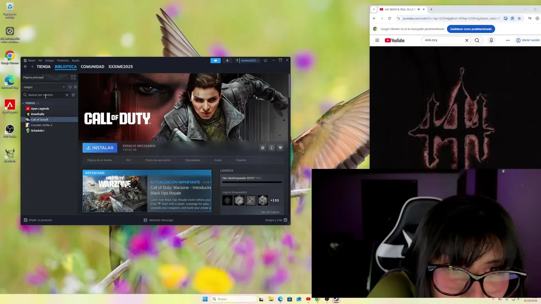Clear the Steam library search field
541x304 pixels.
67,95
